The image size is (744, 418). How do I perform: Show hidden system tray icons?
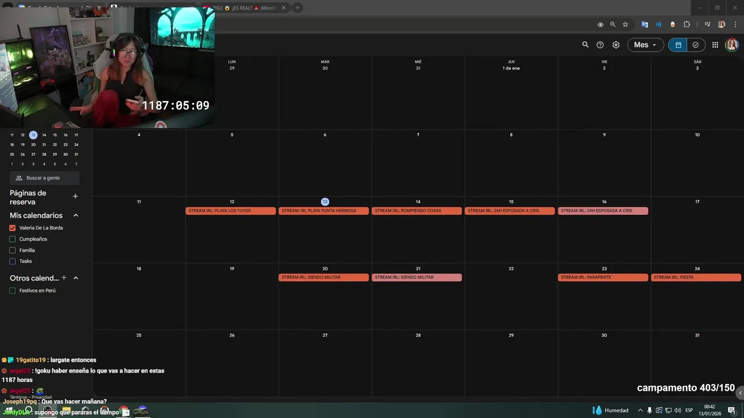tap(641, 410)
